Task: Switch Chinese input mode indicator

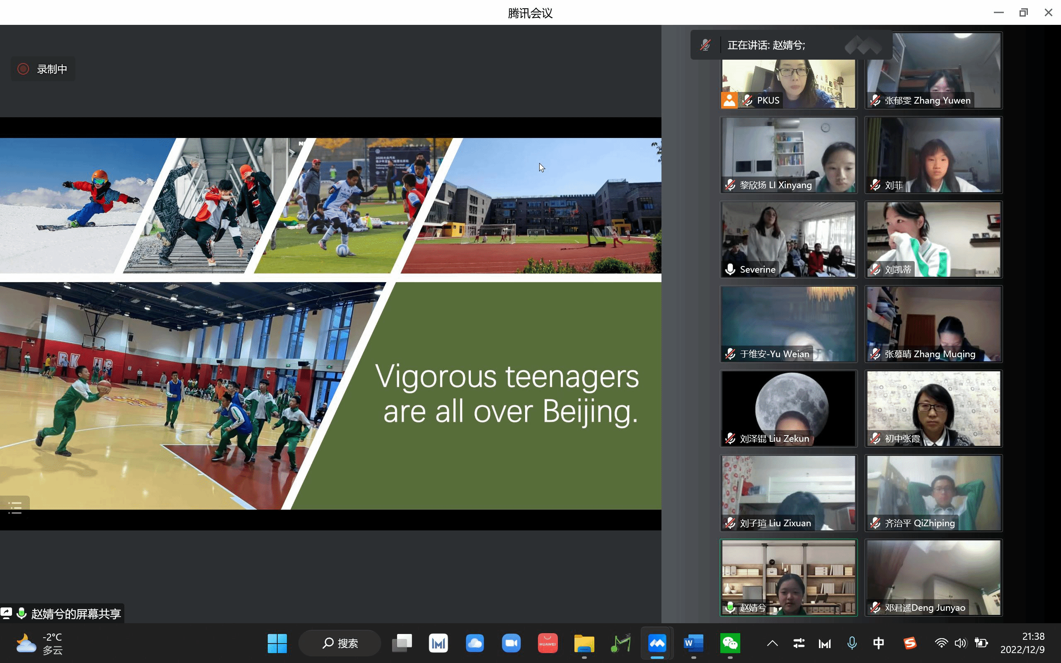Action: (879, 643)
